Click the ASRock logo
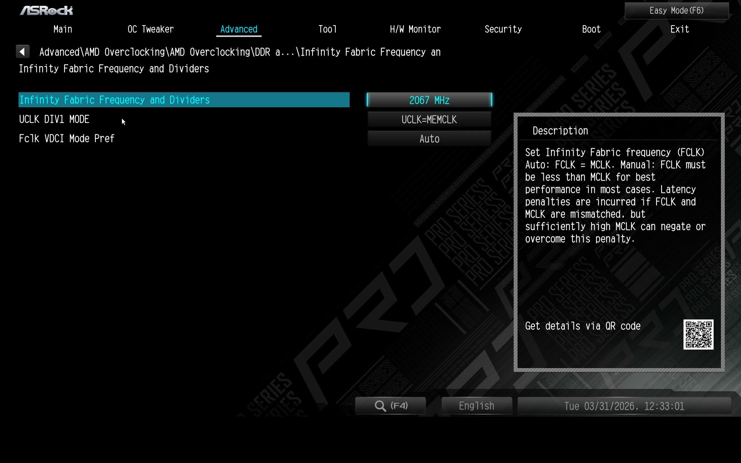The width and height of the screenshot is (741, 463). click(x=46, y=10)
